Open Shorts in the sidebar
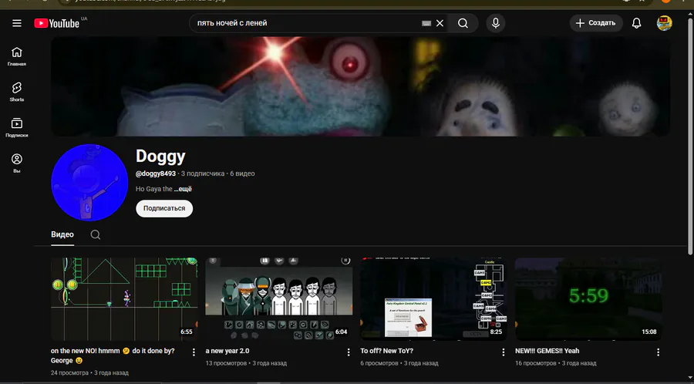 17,92
